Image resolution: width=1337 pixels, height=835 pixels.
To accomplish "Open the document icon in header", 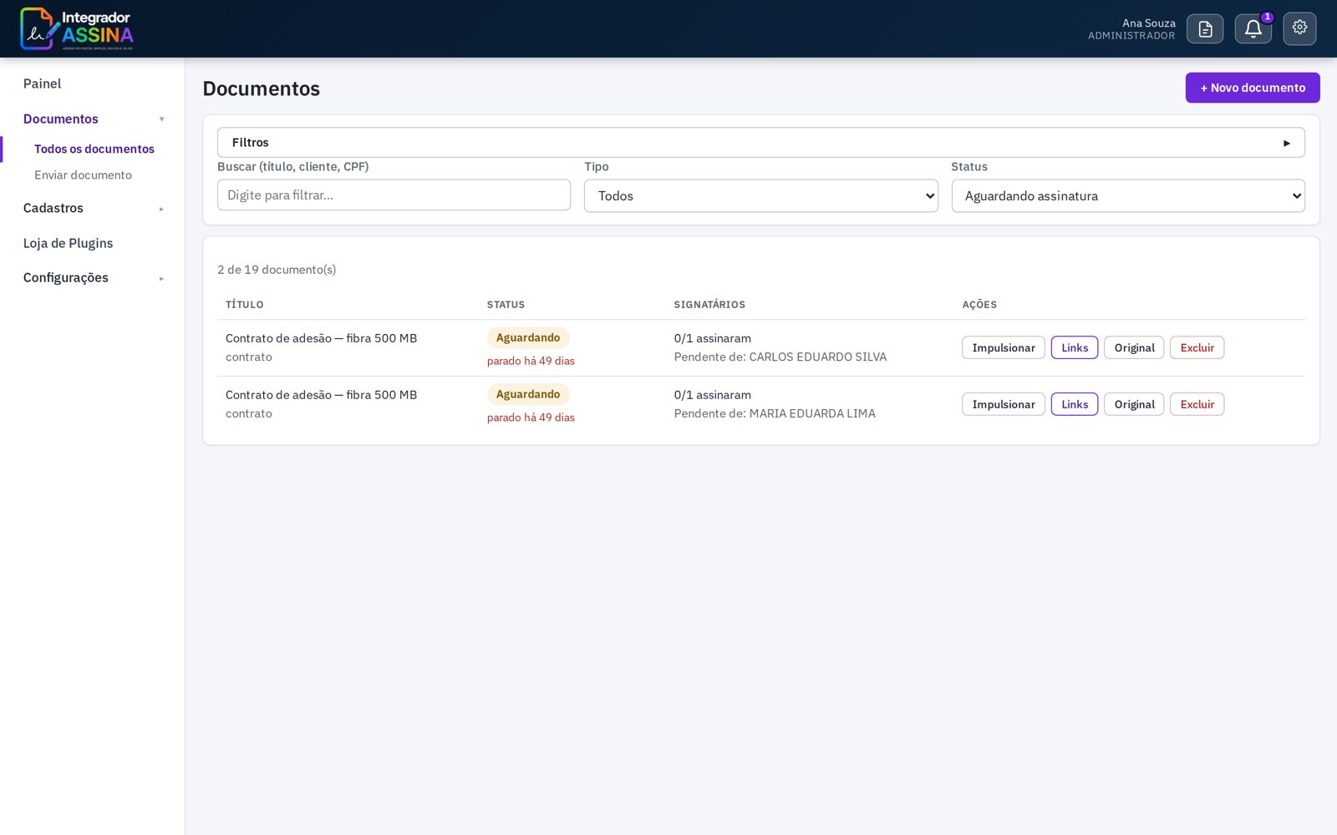I will pyautogui.click(x=1205, y=29).
